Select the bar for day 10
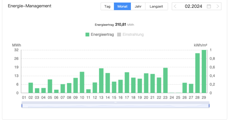Viewport: 229px width, 128px height. pos(82,82)
